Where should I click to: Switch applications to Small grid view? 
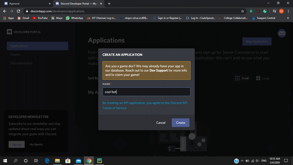point(241,78)
